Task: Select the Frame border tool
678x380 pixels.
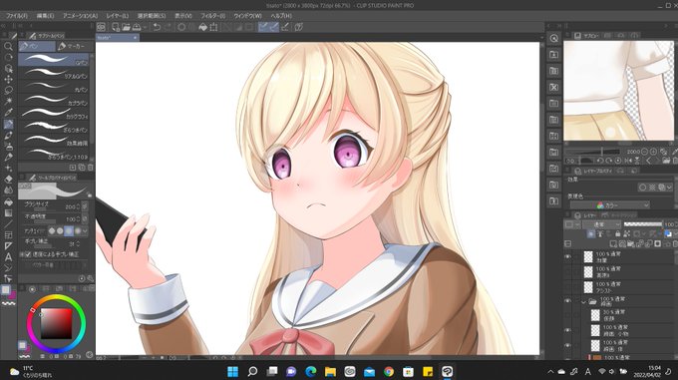Action: 8,235
